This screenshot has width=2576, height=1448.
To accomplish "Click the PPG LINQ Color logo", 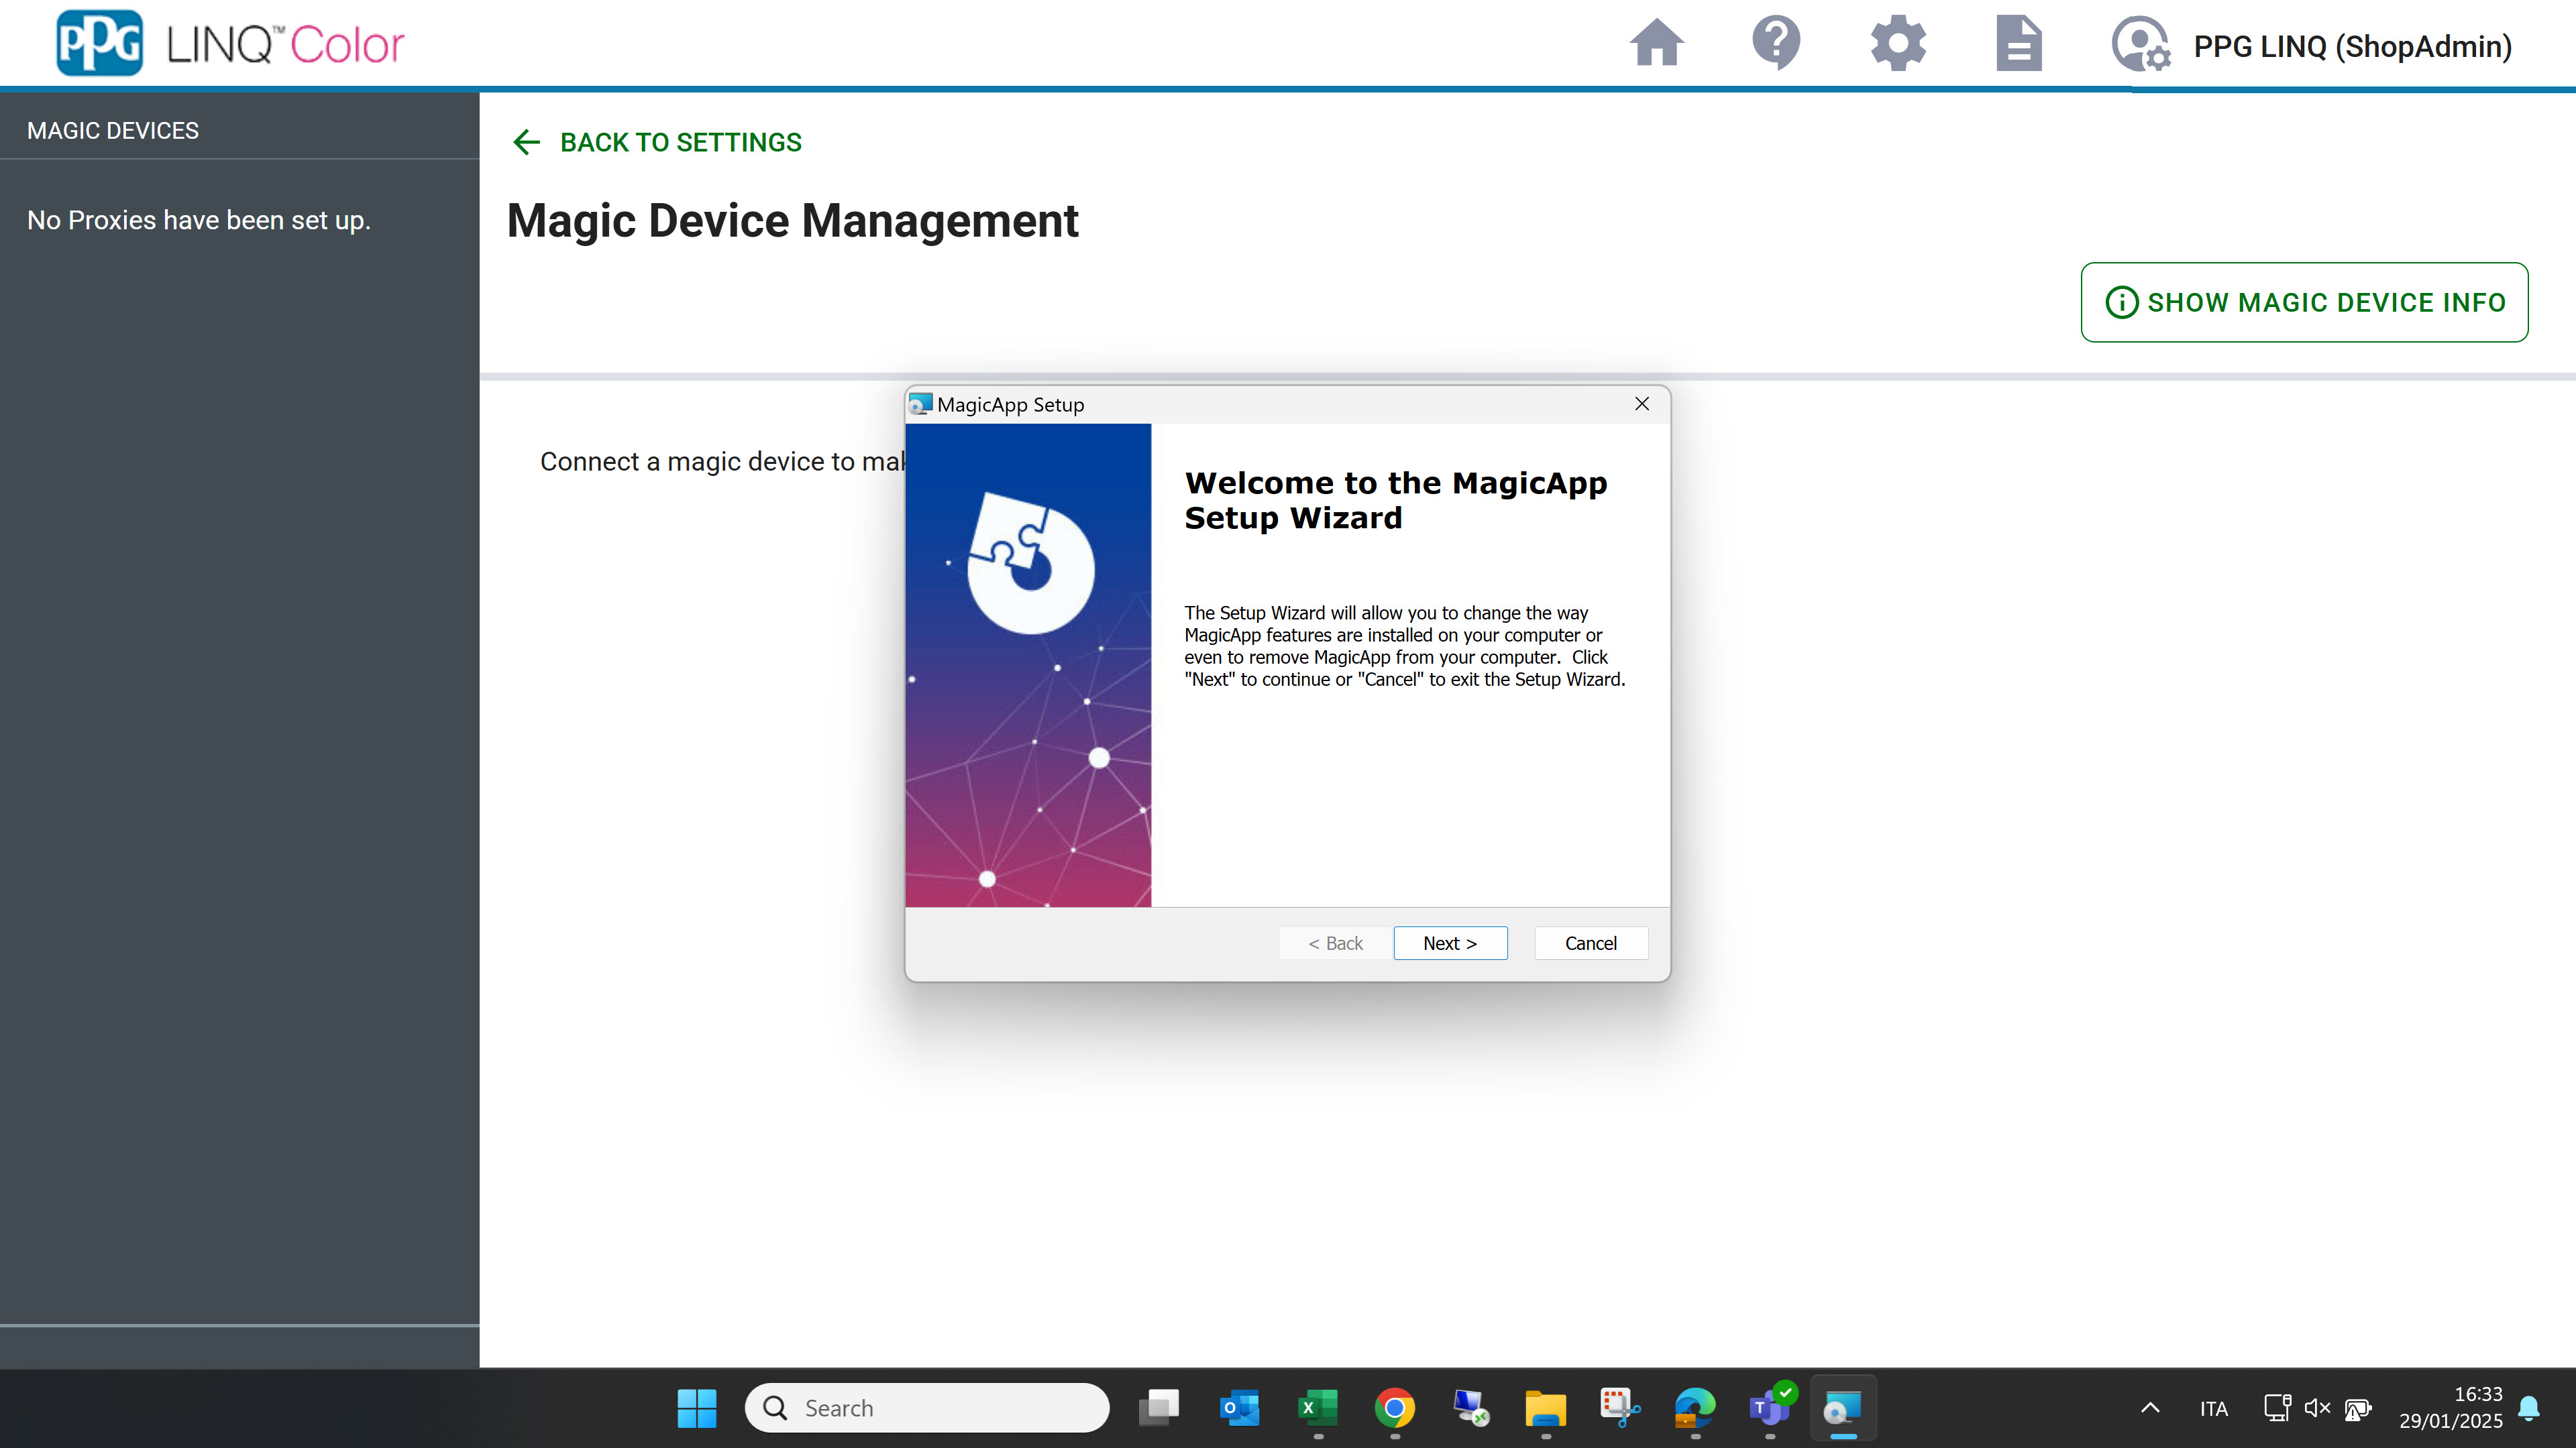I will click(230, 44).
